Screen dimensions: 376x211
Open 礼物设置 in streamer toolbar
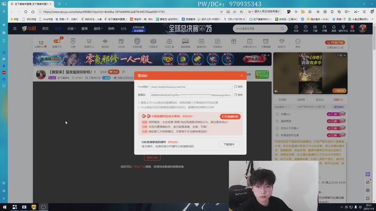coord(137,43)
